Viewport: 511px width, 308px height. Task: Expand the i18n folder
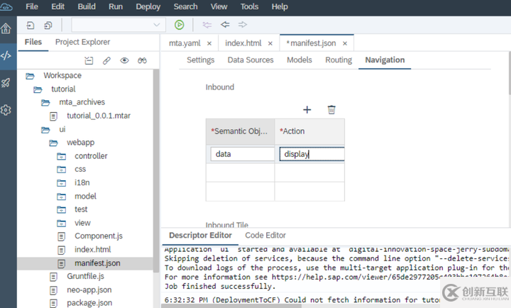(x=61, y=183)
